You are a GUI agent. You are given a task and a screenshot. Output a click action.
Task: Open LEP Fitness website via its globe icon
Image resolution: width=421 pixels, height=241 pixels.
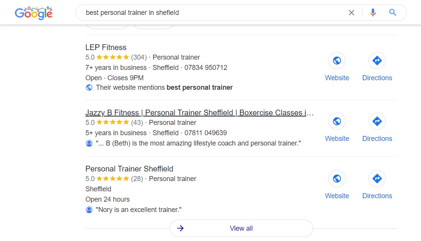(337, 60)
